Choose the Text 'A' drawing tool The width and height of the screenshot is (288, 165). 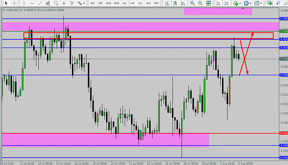(x=64, y=3)
